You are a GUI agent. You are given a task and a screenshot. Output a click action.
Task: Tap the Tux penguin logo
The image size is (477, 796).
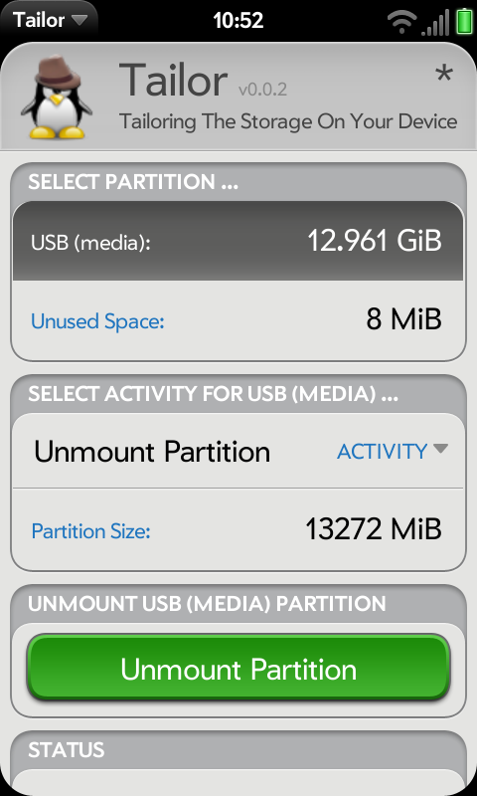pos(57,99)
